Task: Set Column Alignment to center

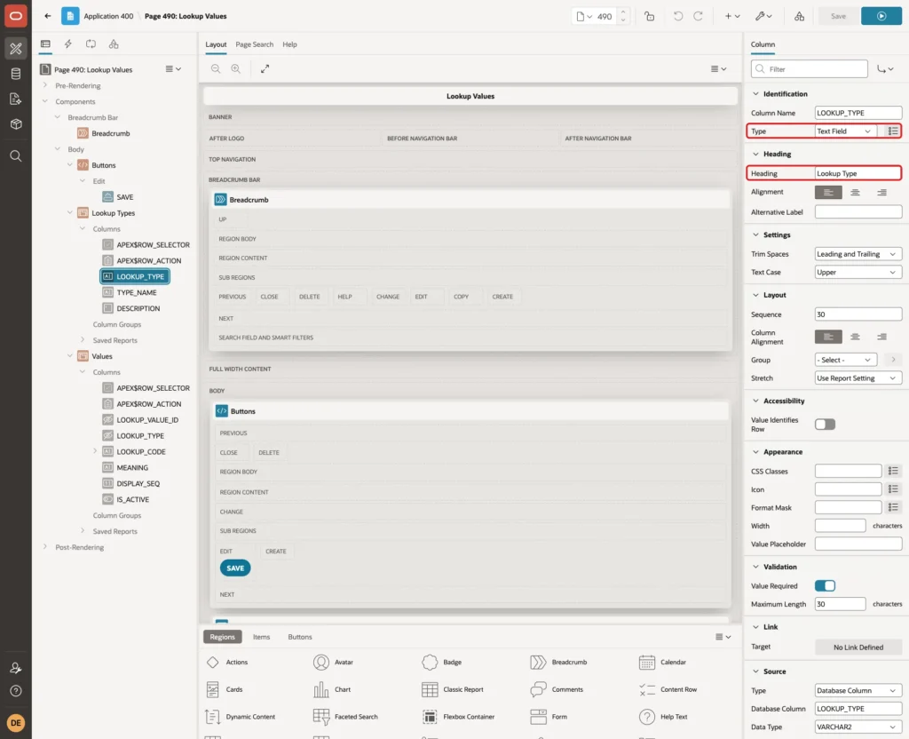Action: tap(855, 337)
